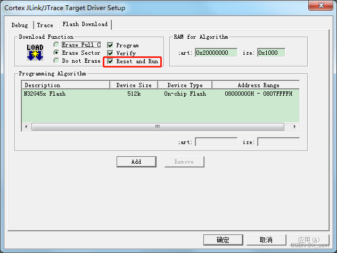Click the scroll left arrow of algorithm list
The width and height of the screenshot is (337, 253).
[x=26, y=126]
